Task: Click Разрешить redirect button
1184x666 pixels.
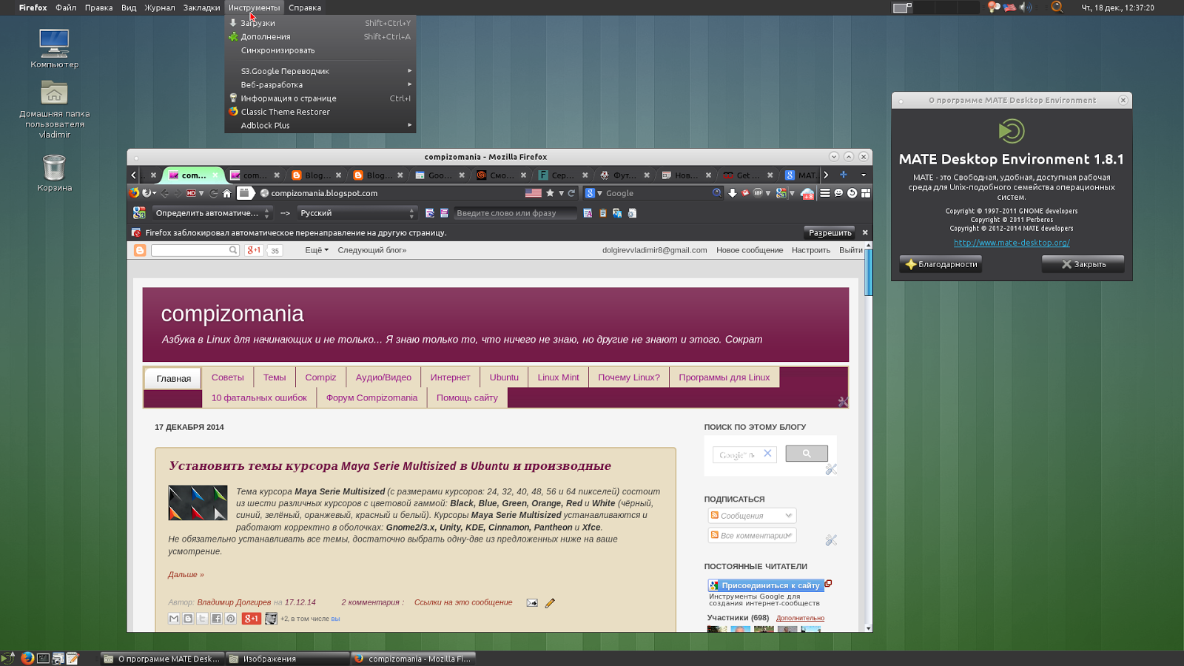Action: pos(830,232)
